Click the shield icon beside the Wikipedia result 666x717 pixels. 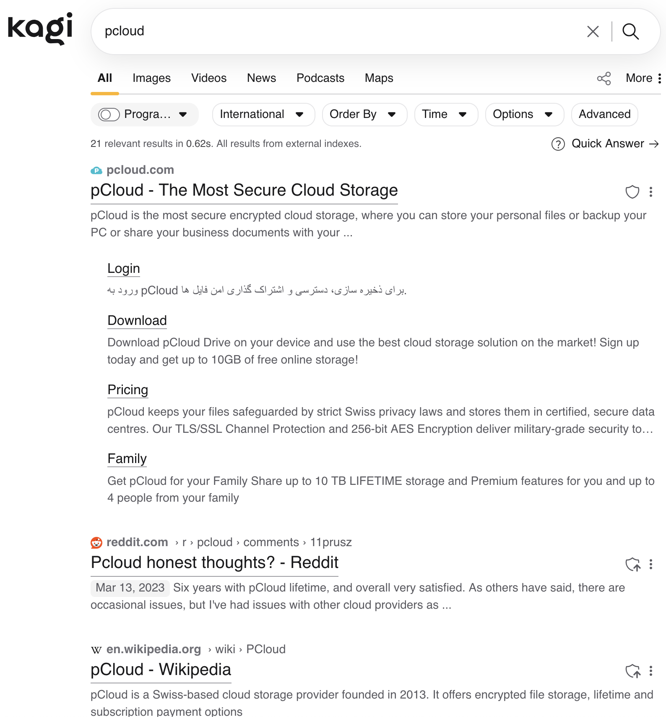coord(633,671)
